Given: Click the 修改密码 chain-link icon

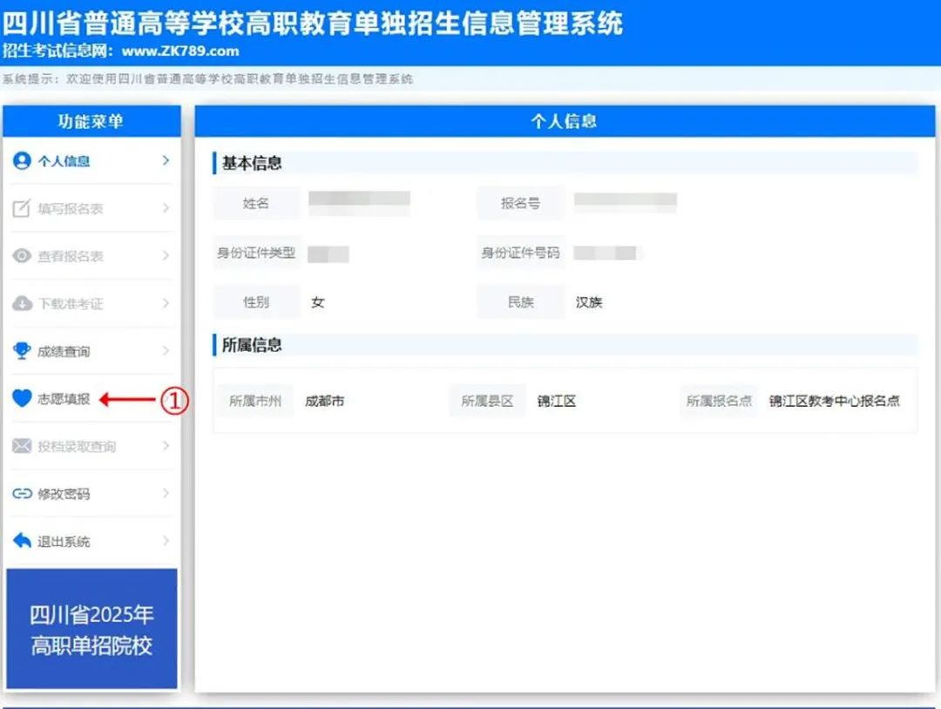Looking at the screenshot, I should click(24, 493).
